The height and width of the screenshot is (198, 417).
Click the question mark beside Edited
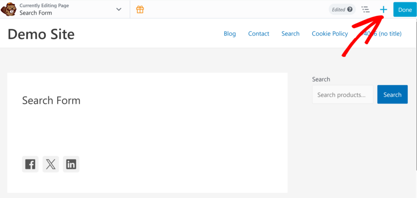click(x=349, y=10)
